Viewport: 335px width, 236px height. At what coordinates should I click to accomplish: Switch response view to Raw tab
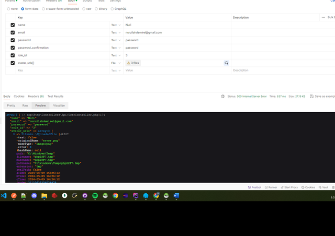tap(25, 105)
